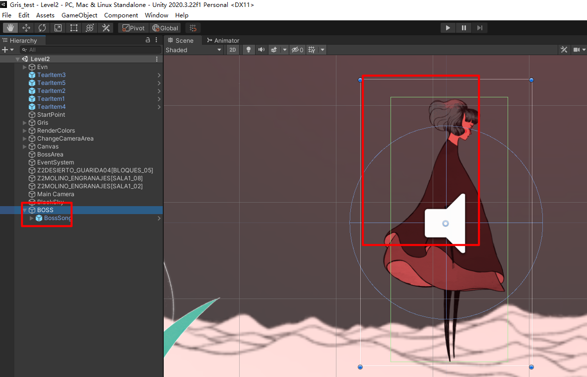Toggle Global handle rotation
The height and width of the screenshot is (377, 587).
[x=165, y=28]
